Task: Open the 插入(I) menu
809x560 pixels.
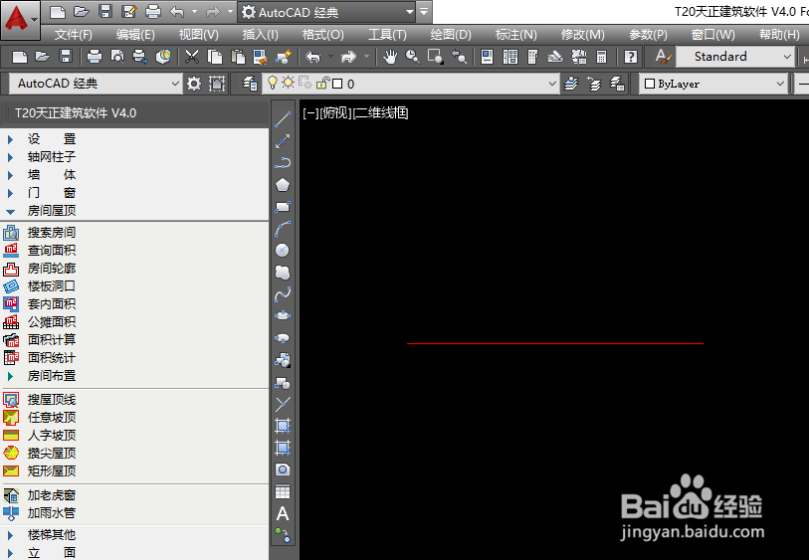Action: [260, 35]
